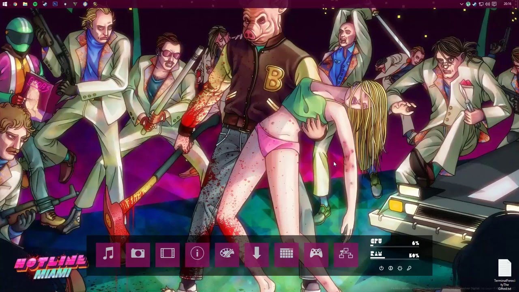Screen dimensions: 519x292
Task: Open Steam from the taskbar pinned icons
Action: (x=45, y=4)
